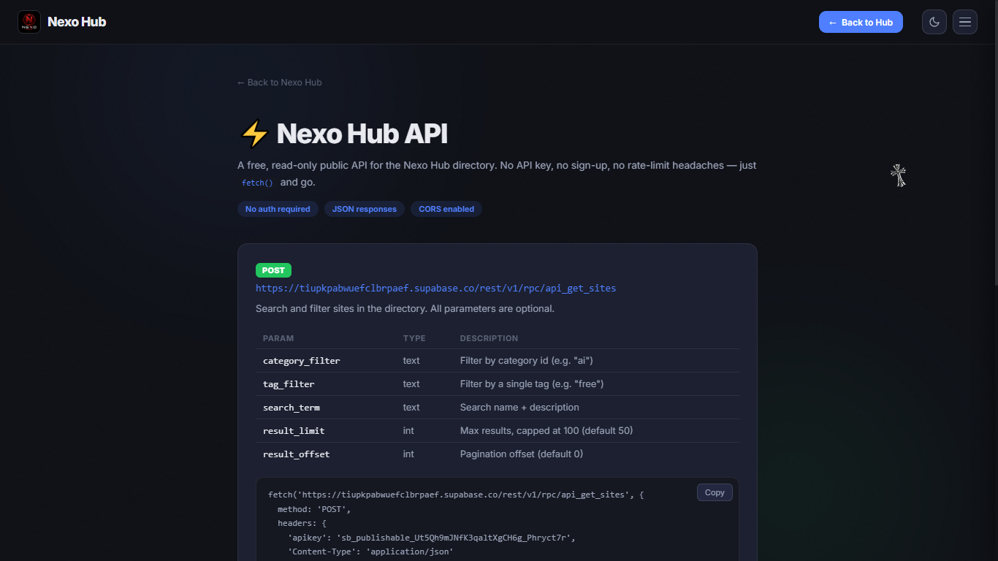Image resolution: width=998 pixels, height=561 pixels.
Task: Click the TYPE column header
Action: tap(414, 338)
